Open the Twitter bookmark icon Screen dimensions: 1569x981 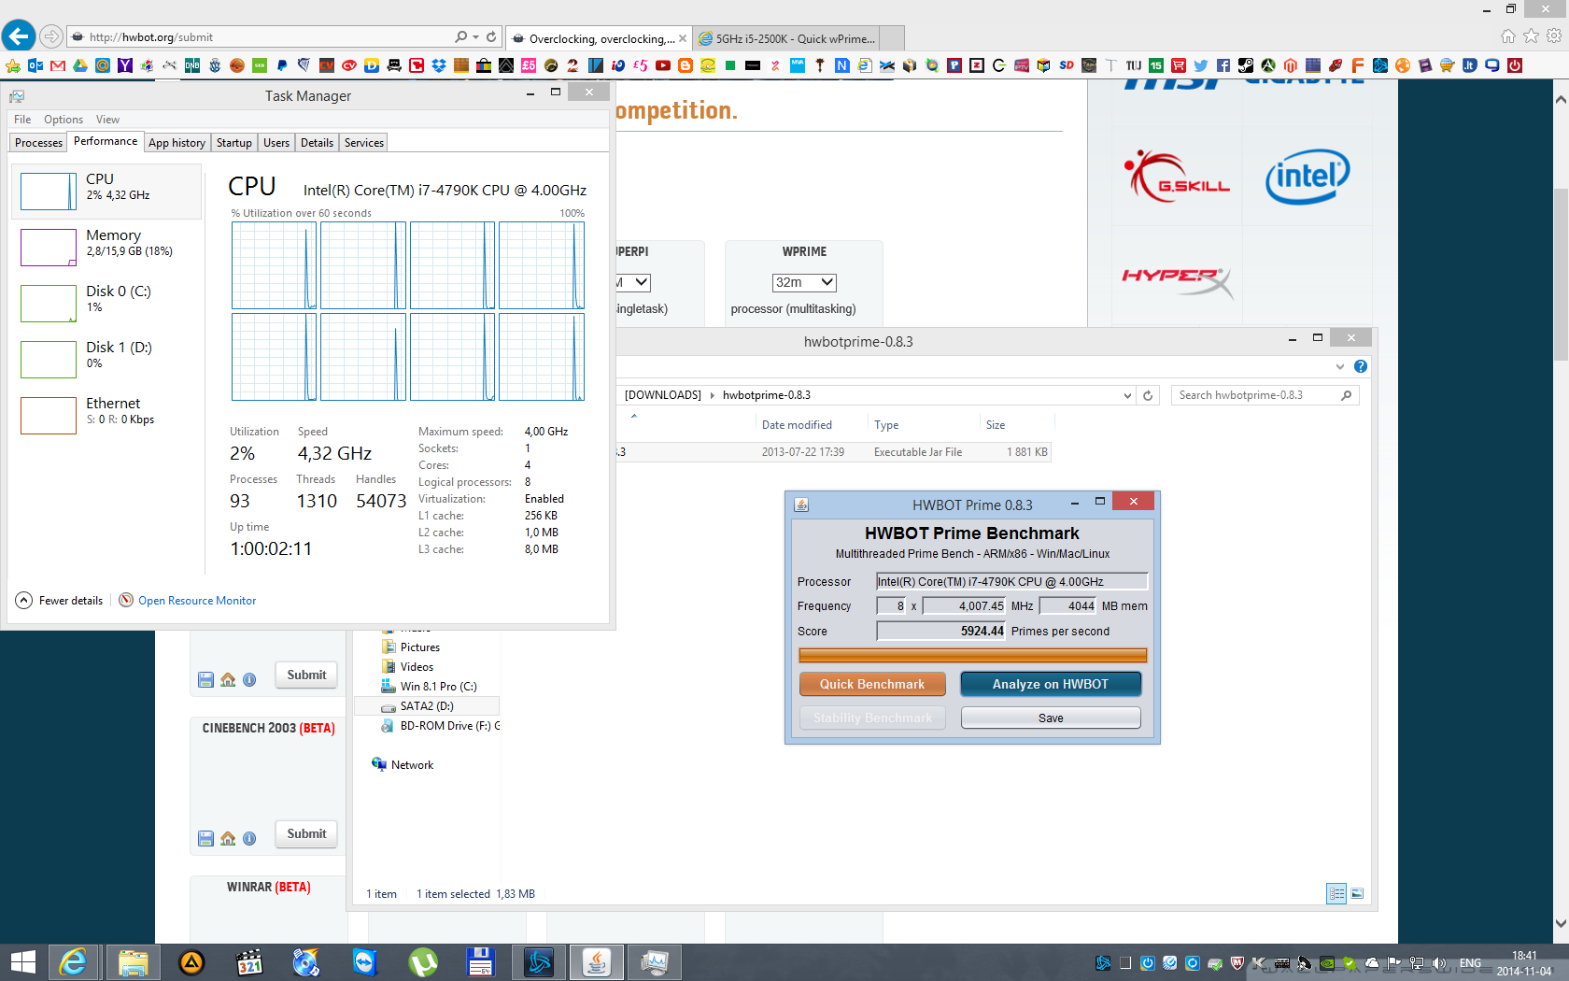pyautogui.click(x=1201, y=65)
